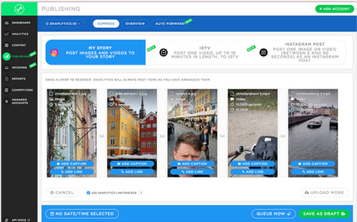Click the Dashboard sidebar icon
This screenshot has width=357, height=222.
(7, 22)
